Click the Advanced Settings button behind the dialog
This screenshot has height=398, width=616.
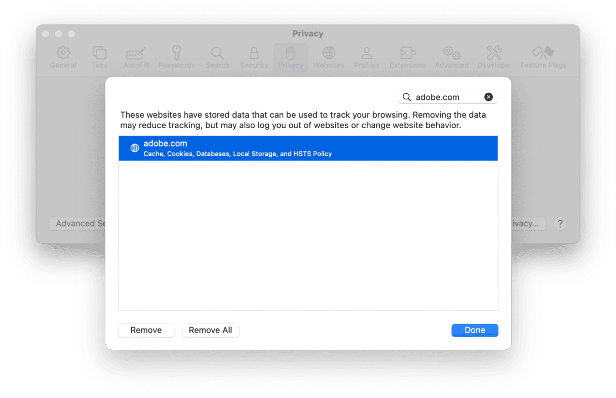[78, 224]
